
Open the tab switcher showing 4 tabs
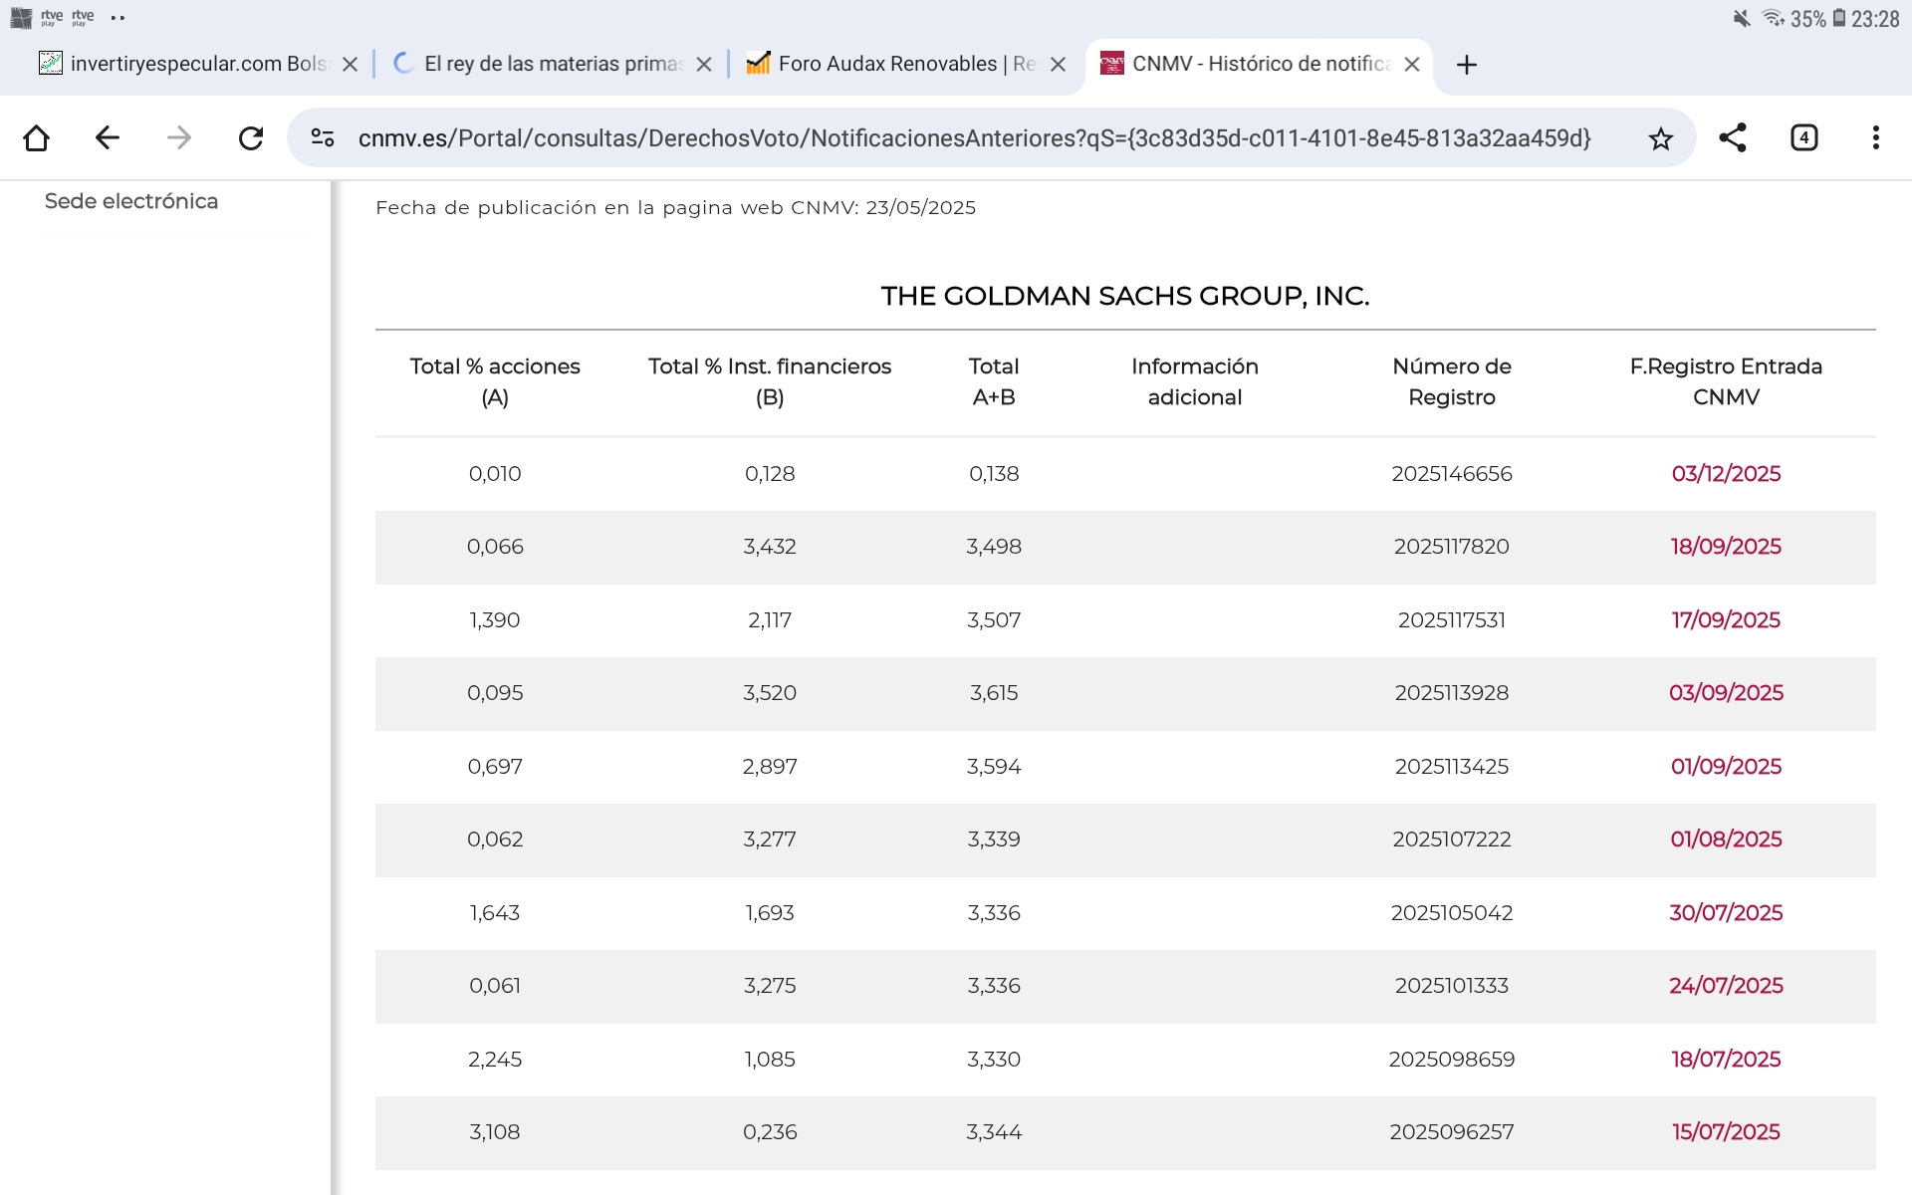click(x=1804, y=137)
